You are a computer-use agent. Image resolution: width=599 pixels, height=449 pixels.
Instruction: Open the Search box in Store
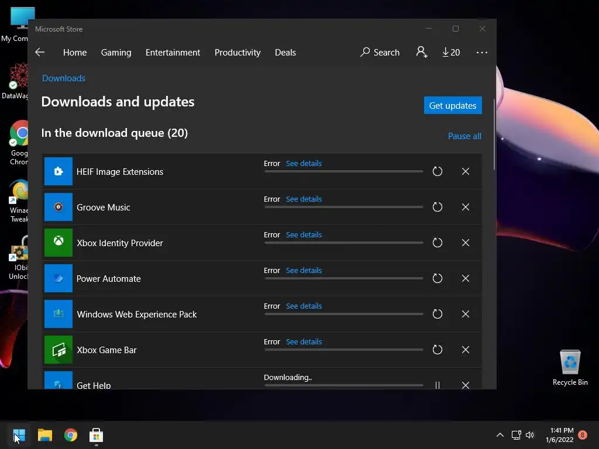(380, 52)
